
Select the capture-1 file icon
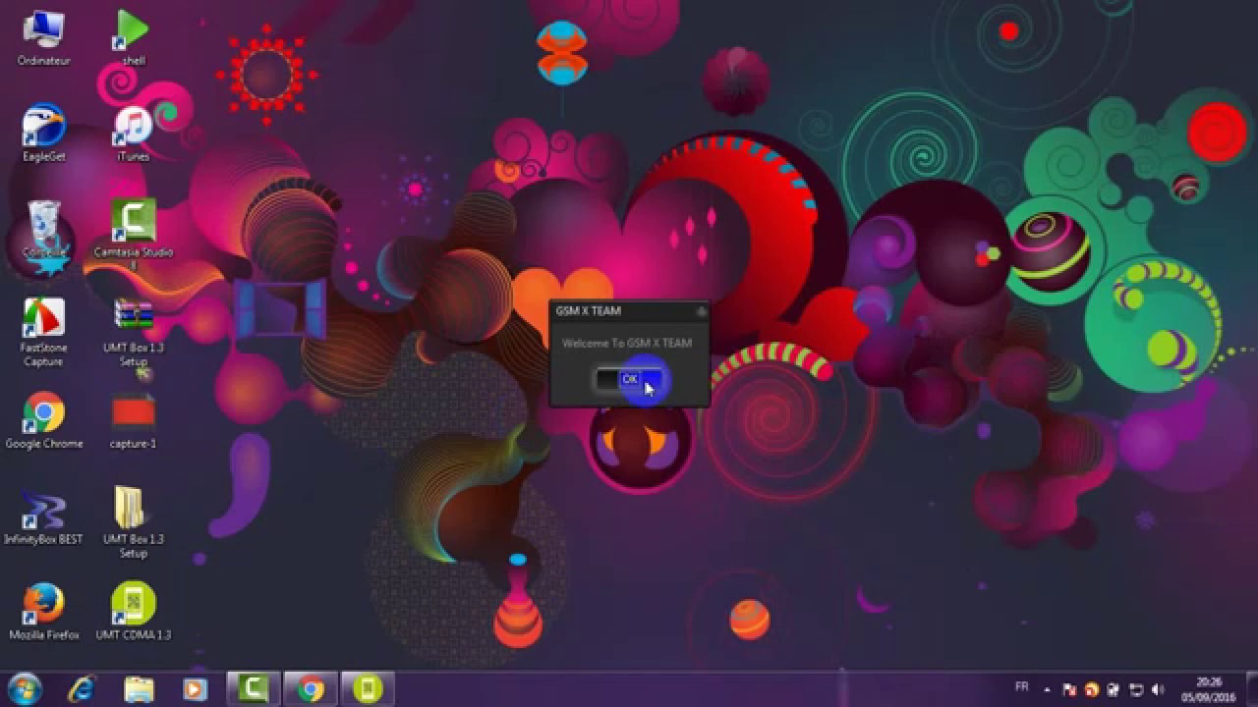(x=133, y=420)
